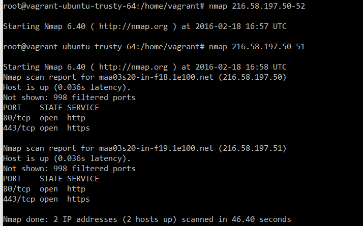Click the first nmap 216.58.197.50-52 command
363x226 pixels.
(257, 6)
